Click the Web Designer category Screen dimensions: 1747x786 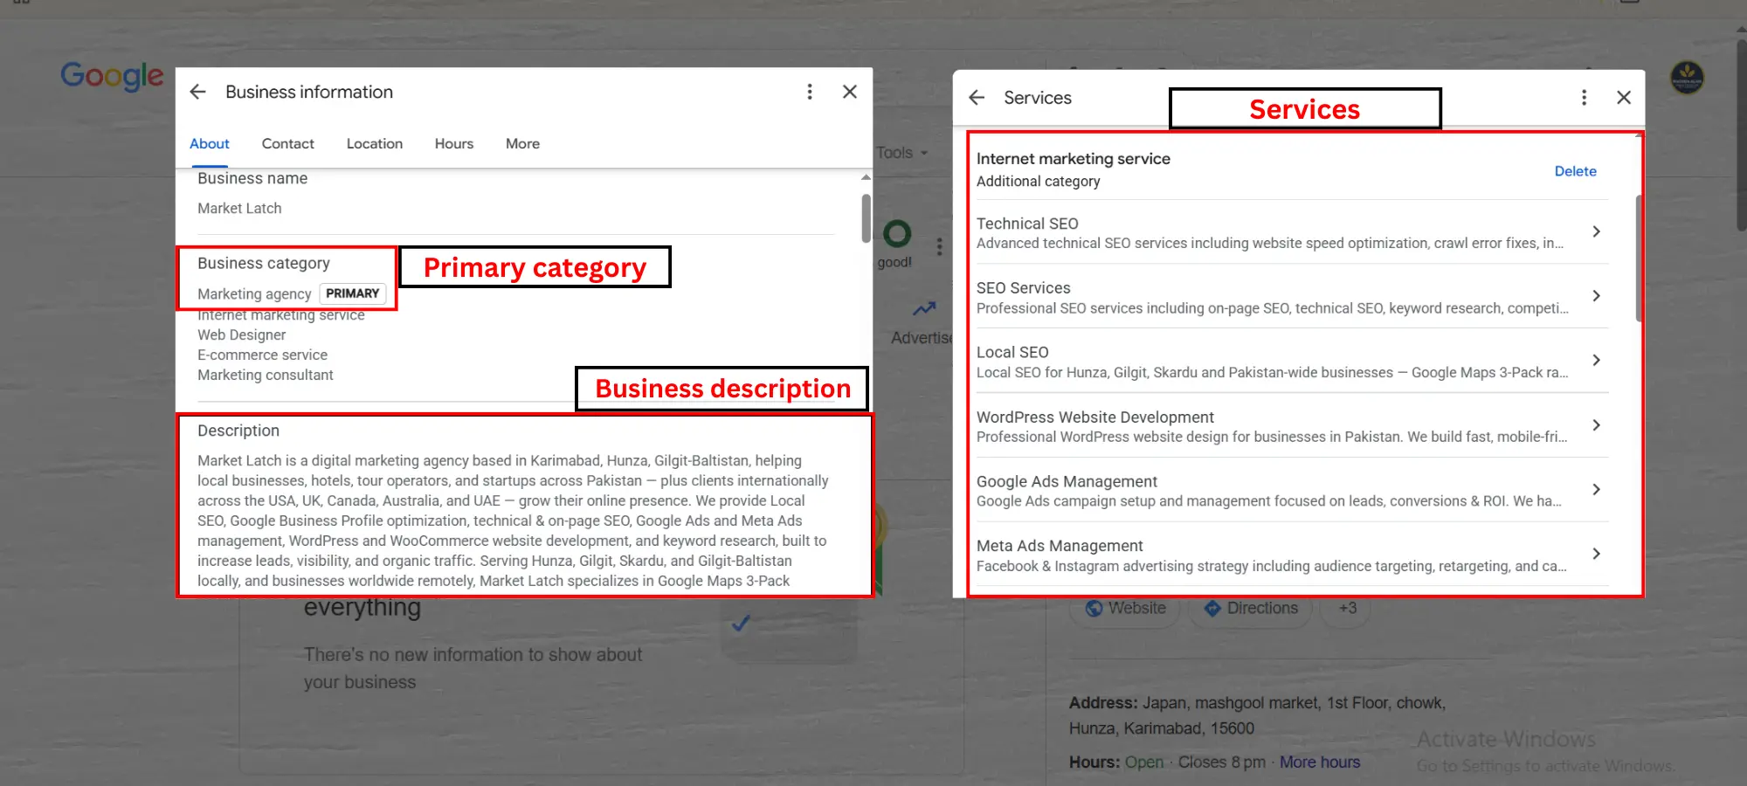tap(241, 334)
